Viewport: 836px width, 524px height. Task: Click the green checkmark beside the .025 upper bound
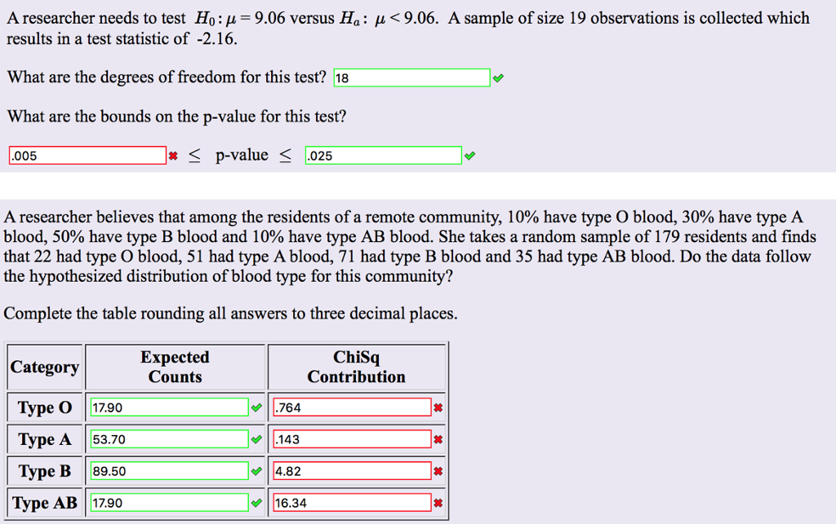pos(471,154)
